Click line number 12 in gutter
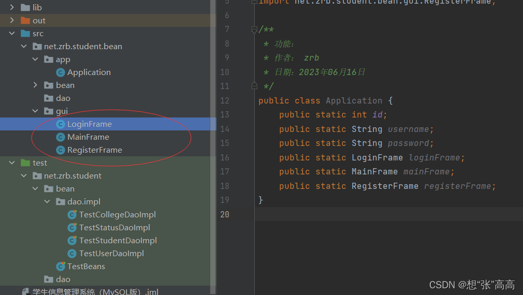Screen dimensions: 523x295 (x=225, y=101)
